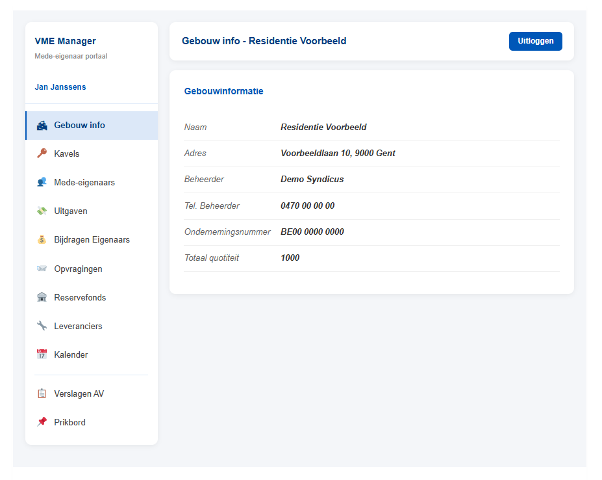The height and width of the screenshot is (480, 602).
Task: Select Uitgaven in the sidebar
Action: pyautogui.click(x=92, y=211)
